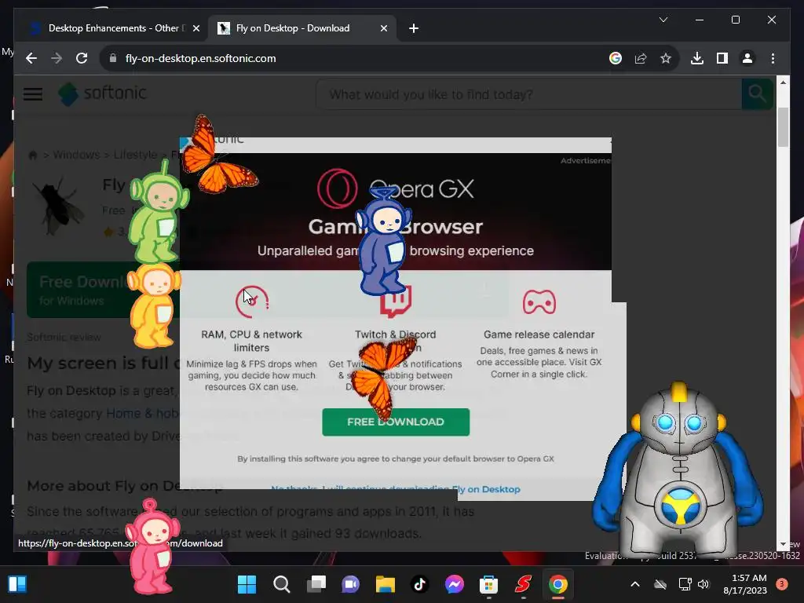Click the game controller calendar icon
The image size is (804, 603).
(539, 301)
